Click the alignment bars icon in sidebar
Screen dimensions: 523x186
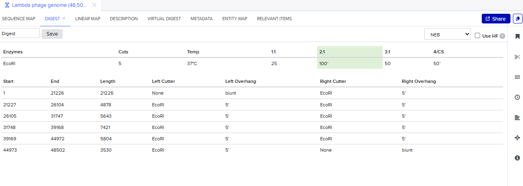click(x=517, y=118)
